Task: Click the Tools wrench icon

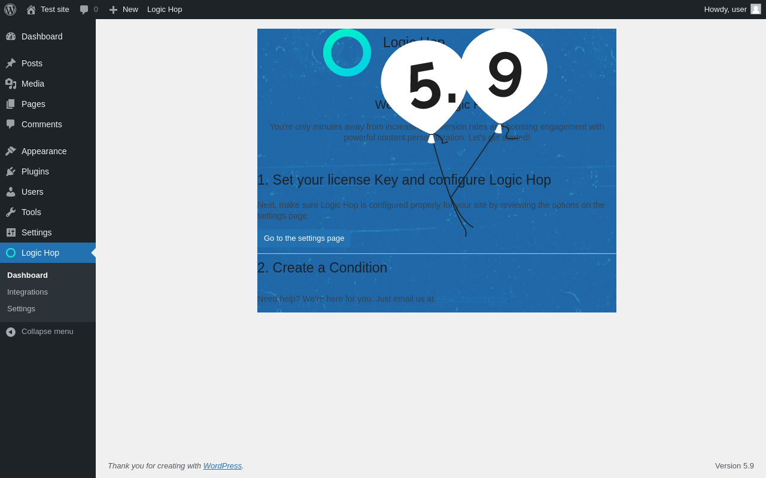Action: [11, 212]
